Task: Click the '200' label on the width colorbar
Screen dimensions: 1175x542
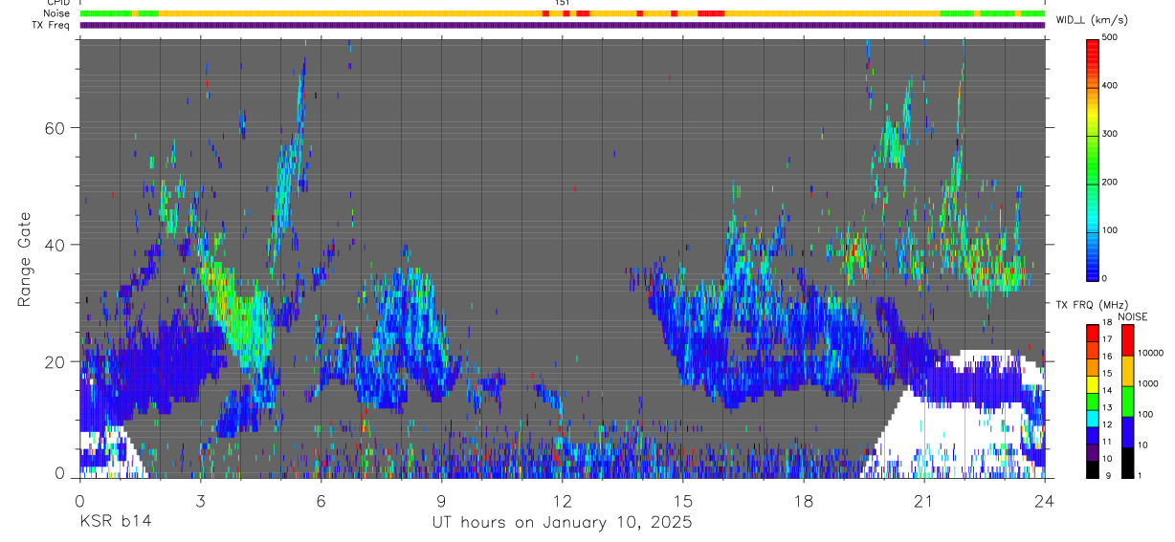Action: click(1111, 183)
